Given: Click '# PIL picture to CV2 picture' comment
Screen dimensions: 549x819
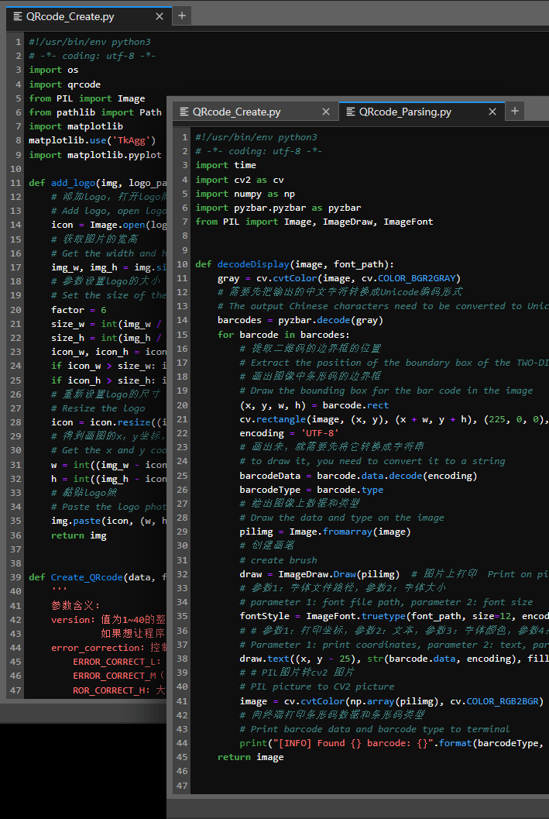Looking at the screenshot, I should [317, 687].
